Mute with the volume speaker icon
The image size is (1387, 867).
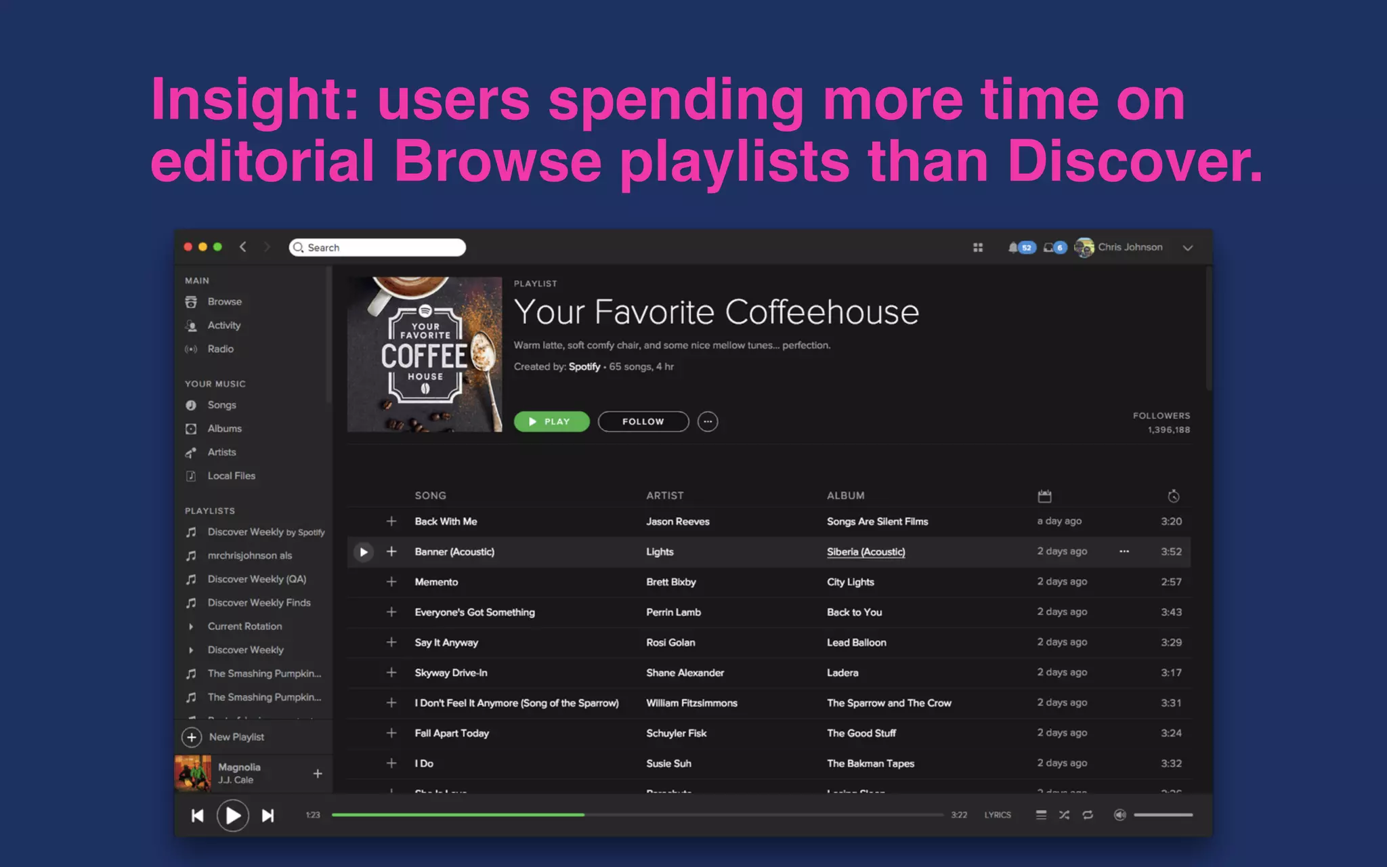(x=1119, y=815)
